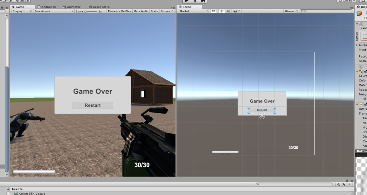The image size is (367, 195).
Task: Select the Restart button in Scene view
Action: point(262,110)
